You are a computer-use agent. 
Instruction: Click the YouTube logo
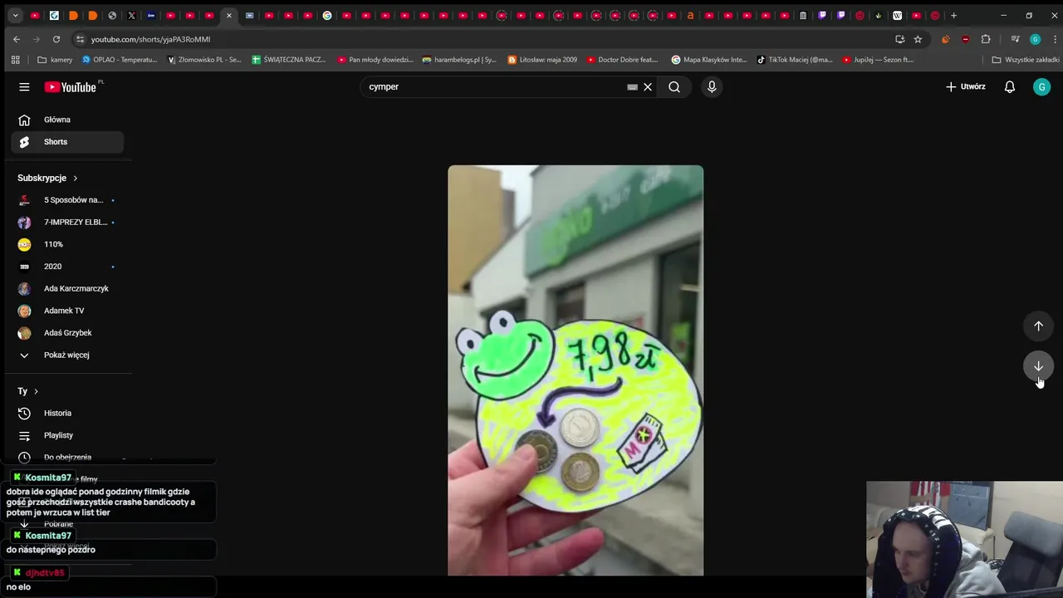point(72,86)
